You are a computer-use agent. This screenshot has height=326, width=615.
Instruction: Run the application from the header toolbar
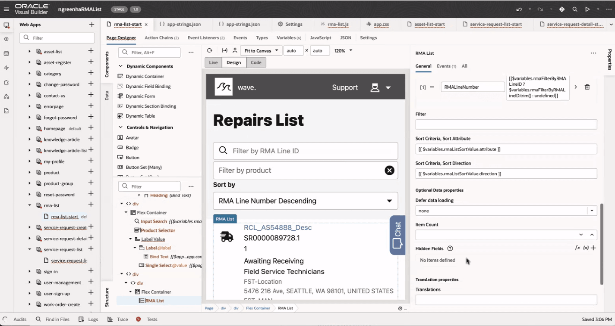(x=588, y=9)
